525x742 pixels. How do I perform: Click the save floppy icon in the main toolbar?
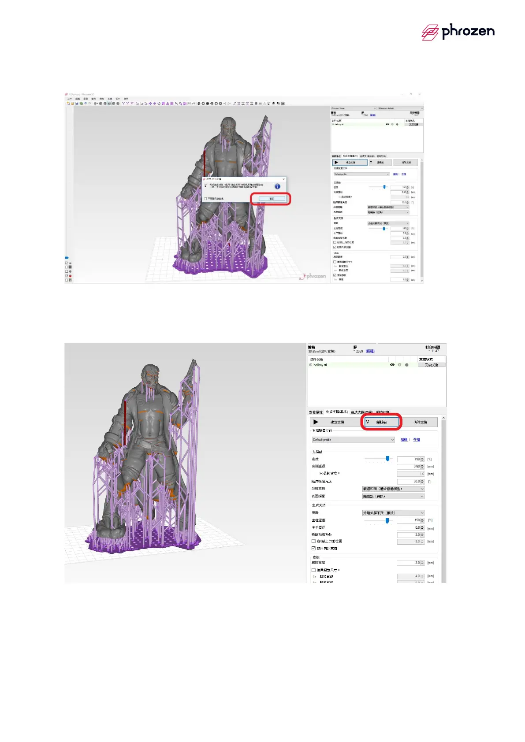pyautogui.click(x=77, y=104)
